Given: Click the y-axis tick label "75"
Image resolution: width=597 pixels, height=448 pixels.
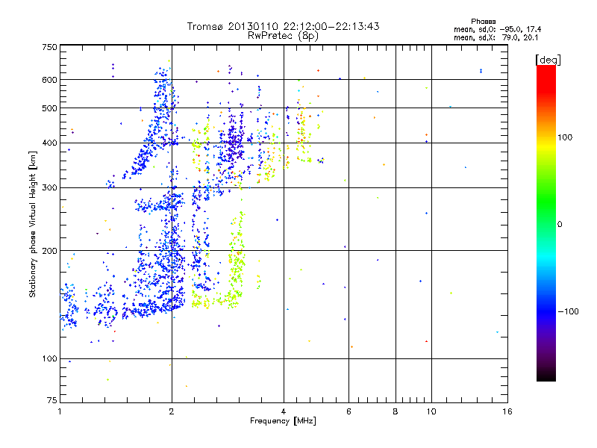Looking at the screenshot, I should click(x=52, y=400).
